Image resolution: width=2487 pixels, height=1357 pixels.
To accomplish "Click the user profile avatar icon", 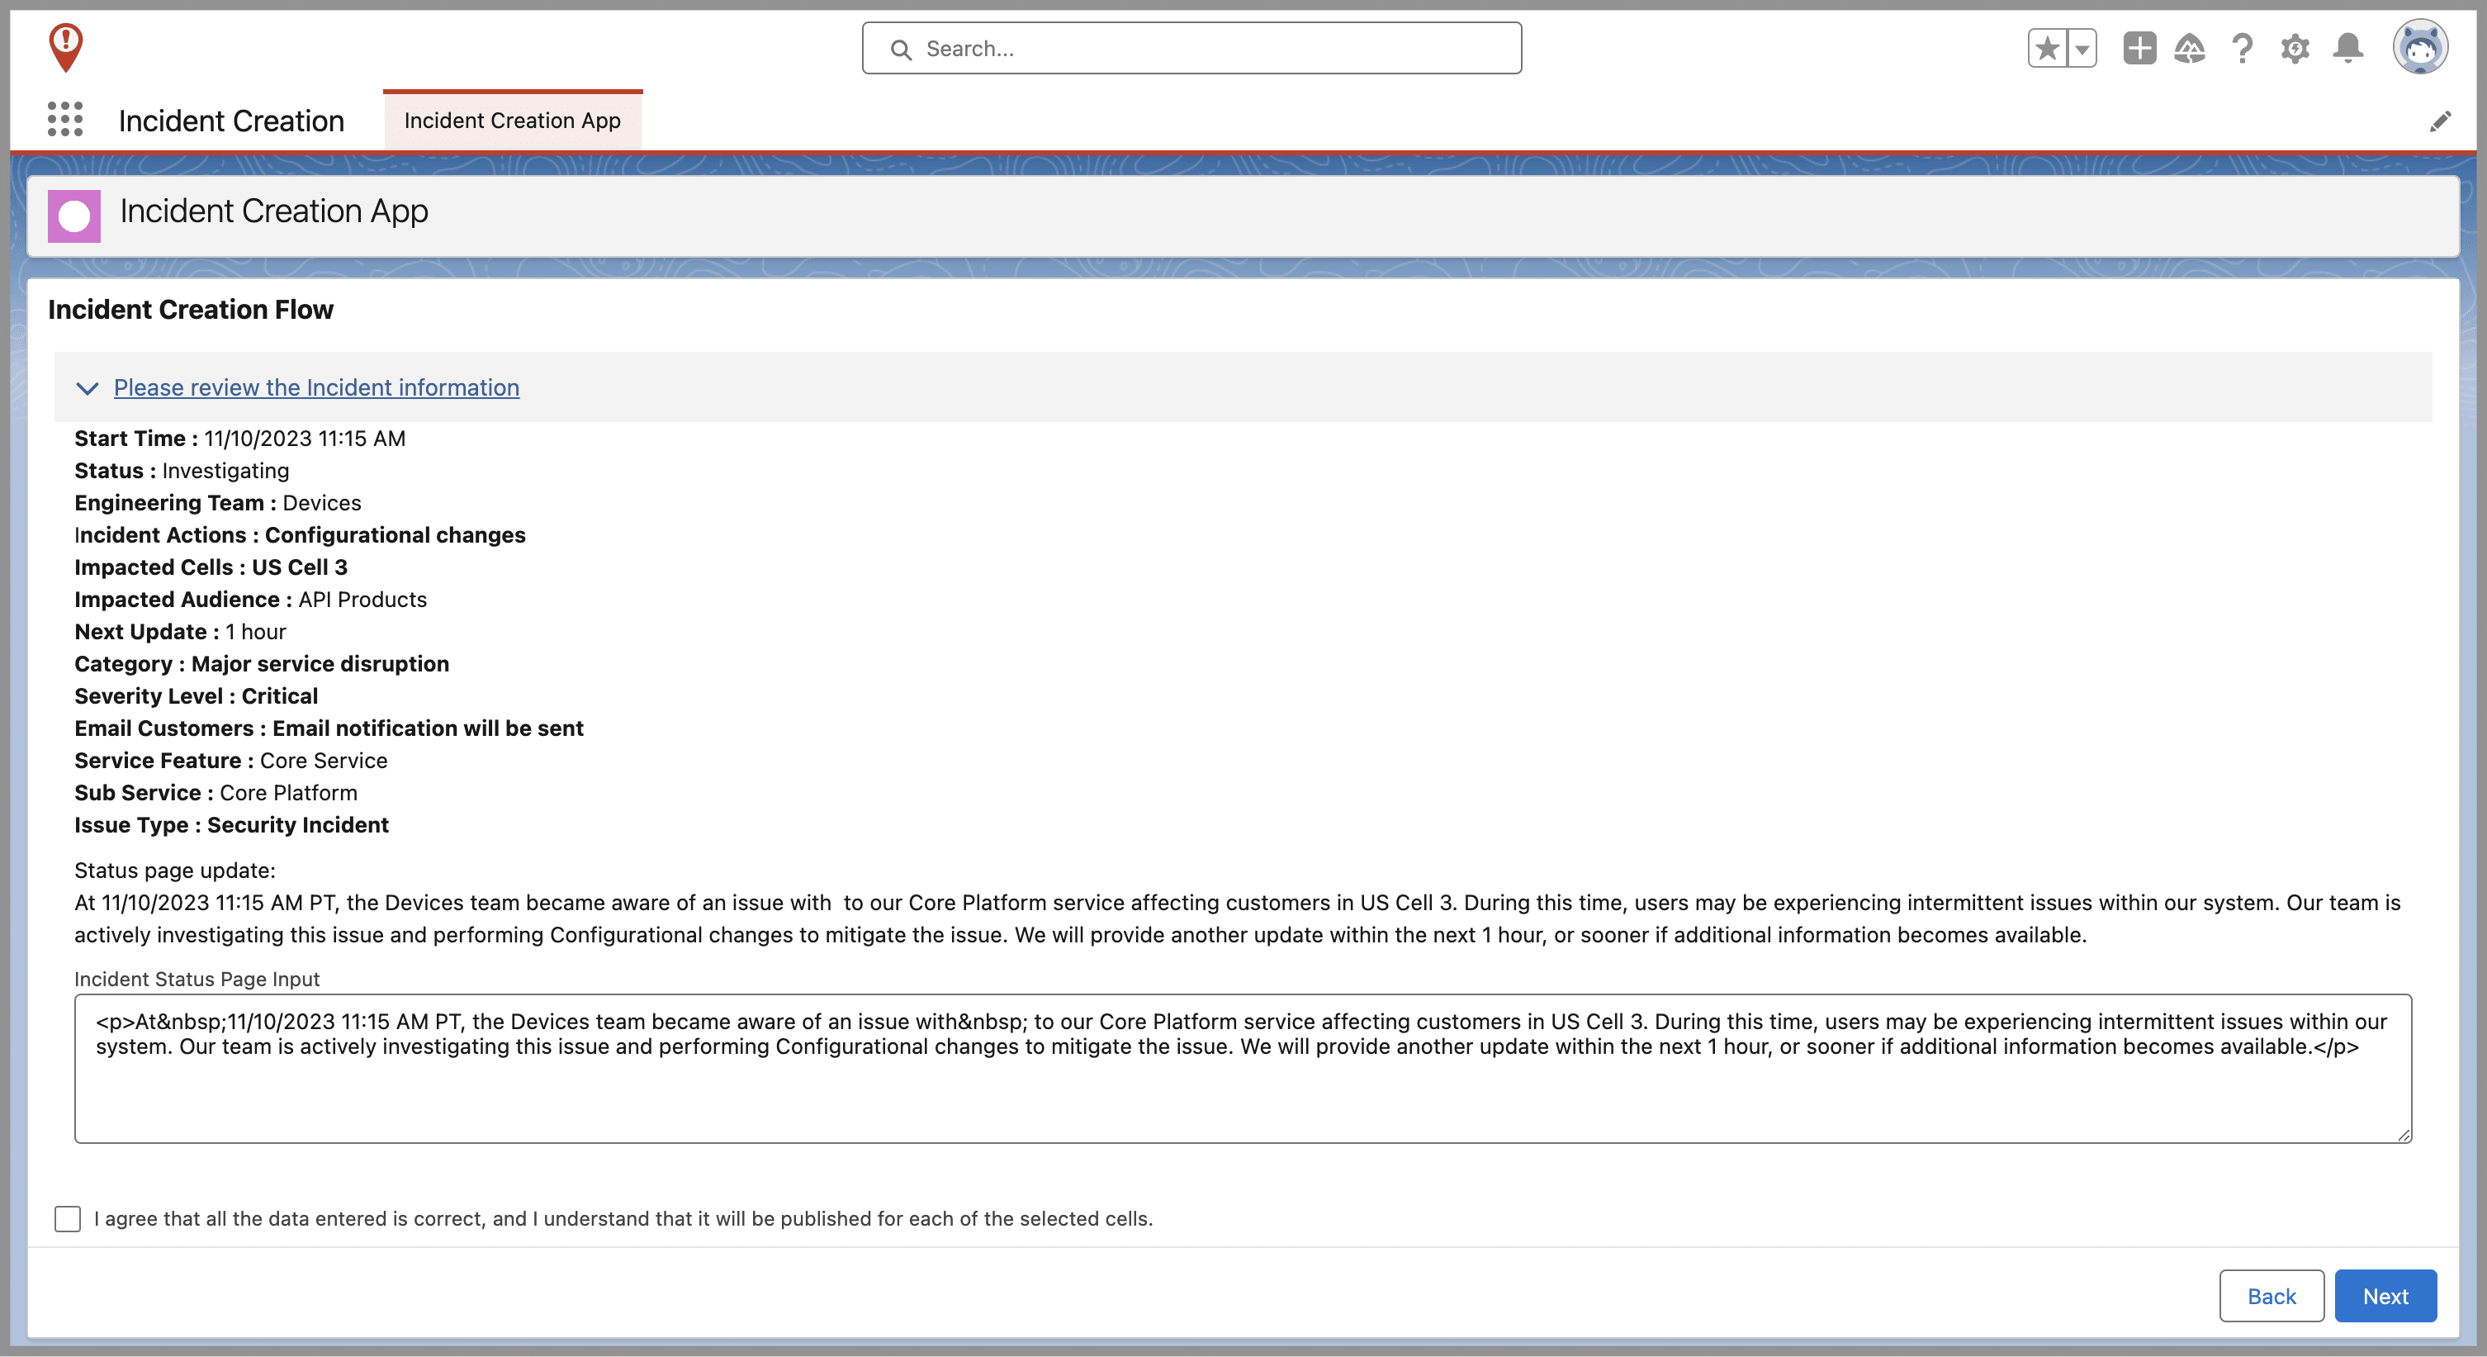I will coord(2420,49).
